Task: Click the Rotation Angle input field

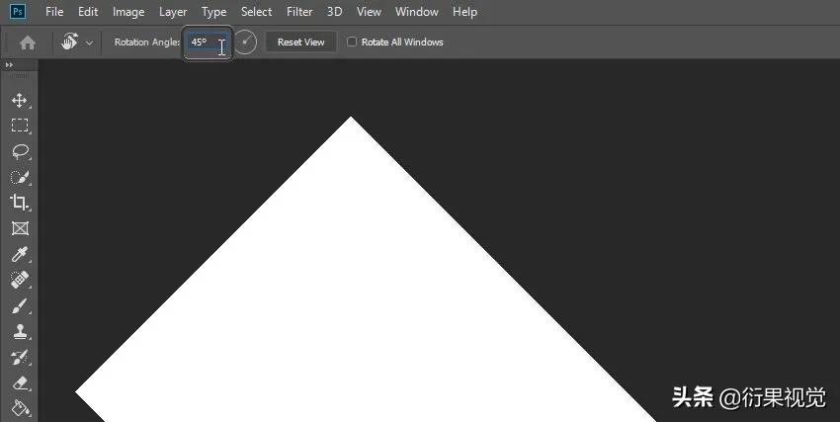Action: [x=207, y=42]
